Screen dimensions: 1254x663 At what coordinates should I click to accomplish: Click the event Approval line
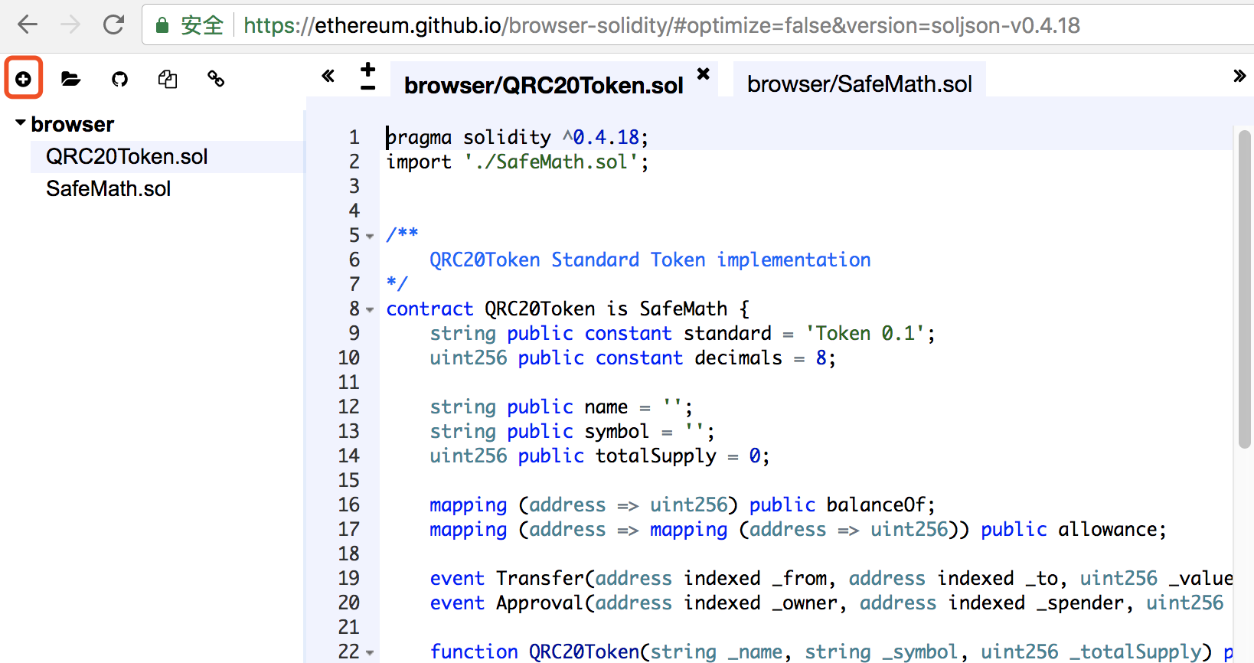click(x=827, y=603)
